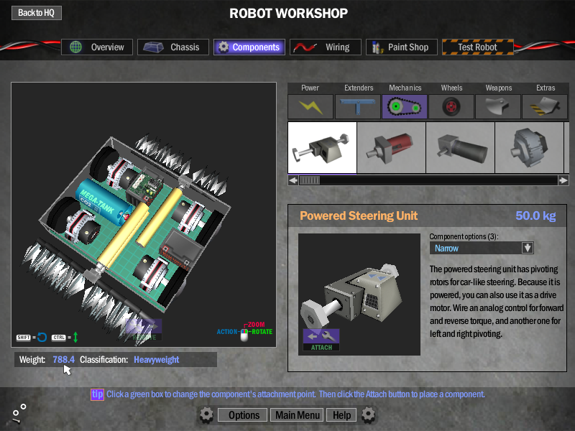This screenshot has height=431, width=575.
Task: Click the weight value 788.4
Action: coord(64,360)
